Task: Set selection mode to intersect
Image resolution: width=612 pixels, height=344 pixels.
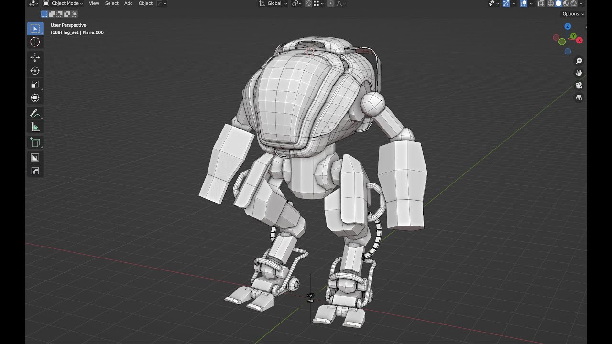Action: (x=75, y=14)
